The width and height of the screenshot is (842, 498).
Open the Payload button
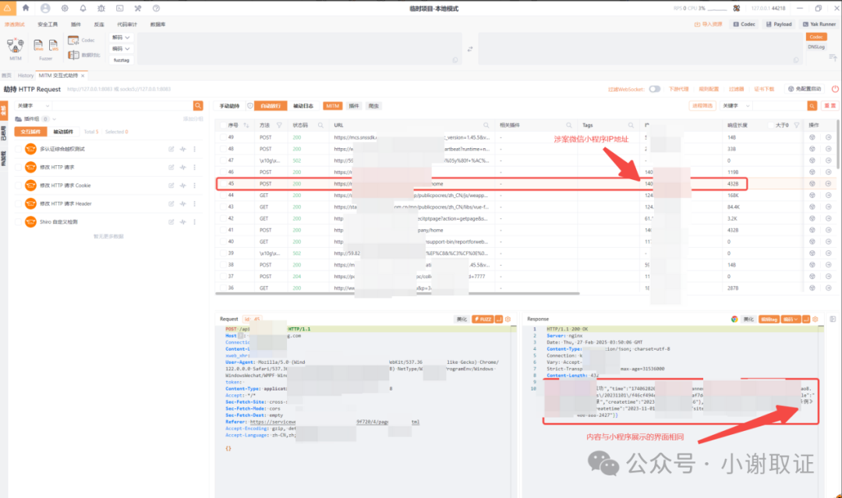(779, 24)
